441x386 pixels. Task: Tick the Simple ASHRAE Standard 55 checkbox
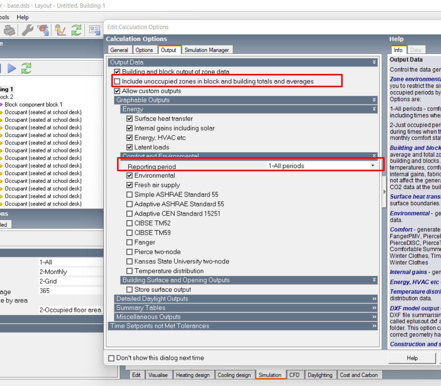(129, 195)
